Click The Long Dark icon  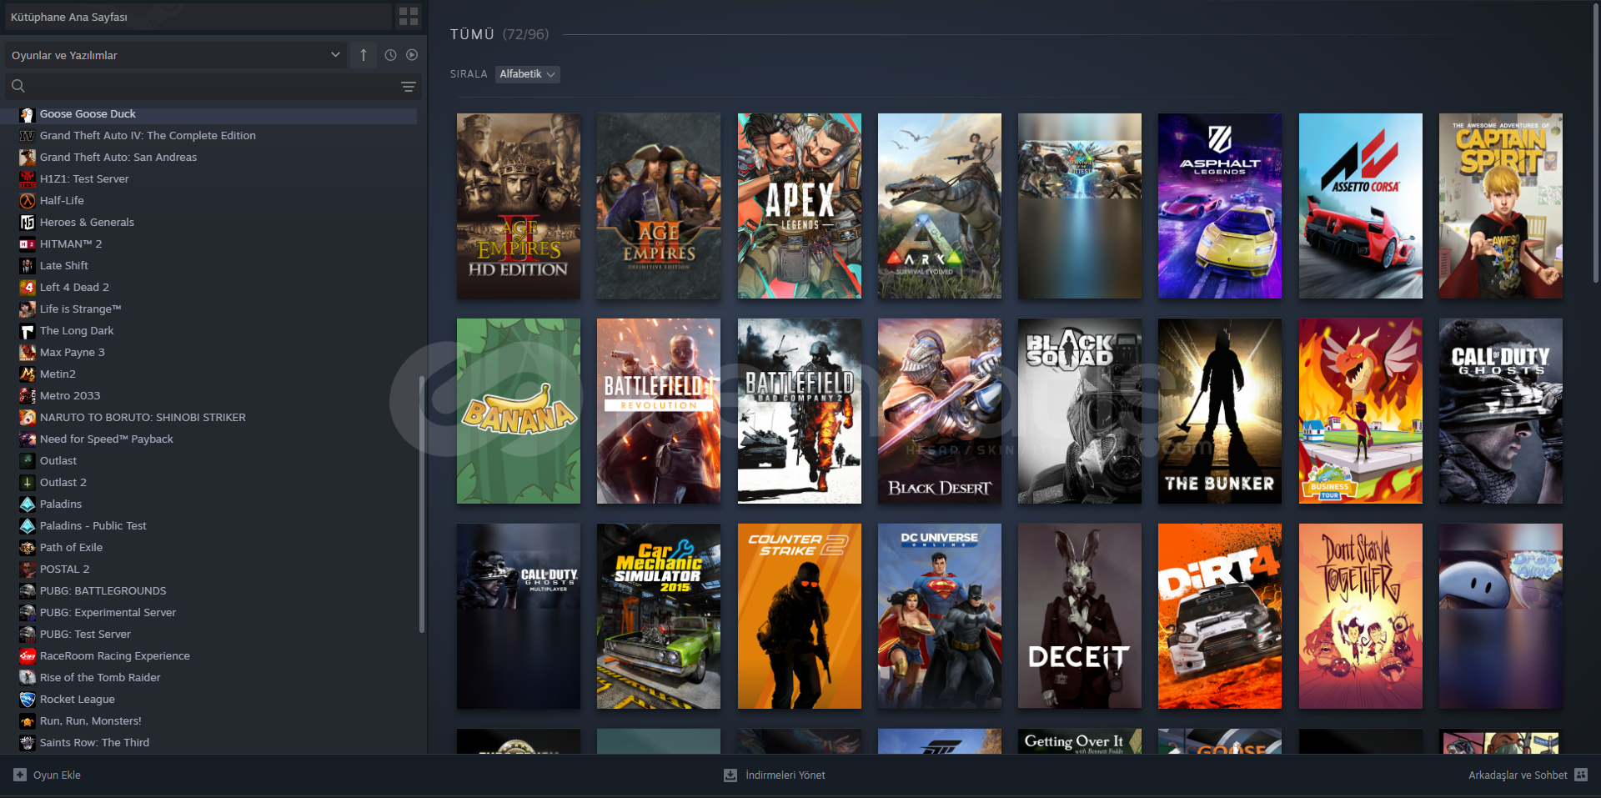(28, 331)
